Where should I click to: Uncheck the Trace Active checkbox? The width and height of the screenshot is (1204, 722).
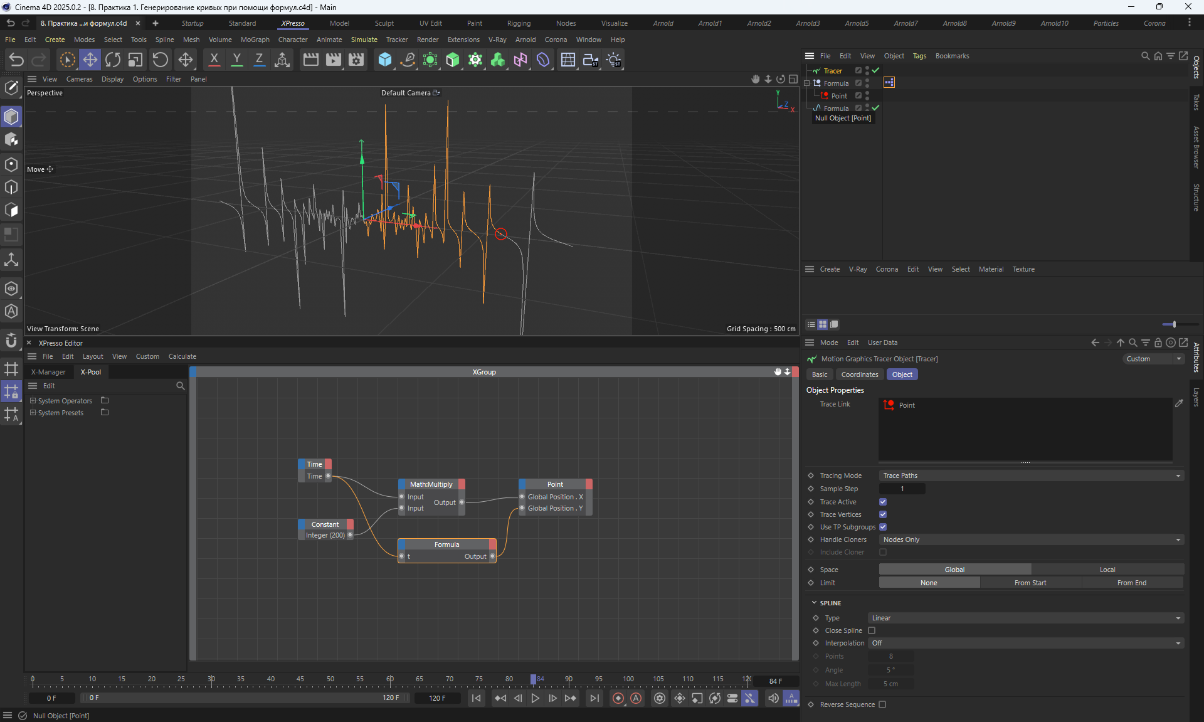point(883,502)
